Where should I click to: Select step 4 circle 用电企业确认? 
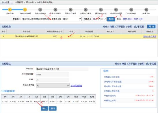55,10
